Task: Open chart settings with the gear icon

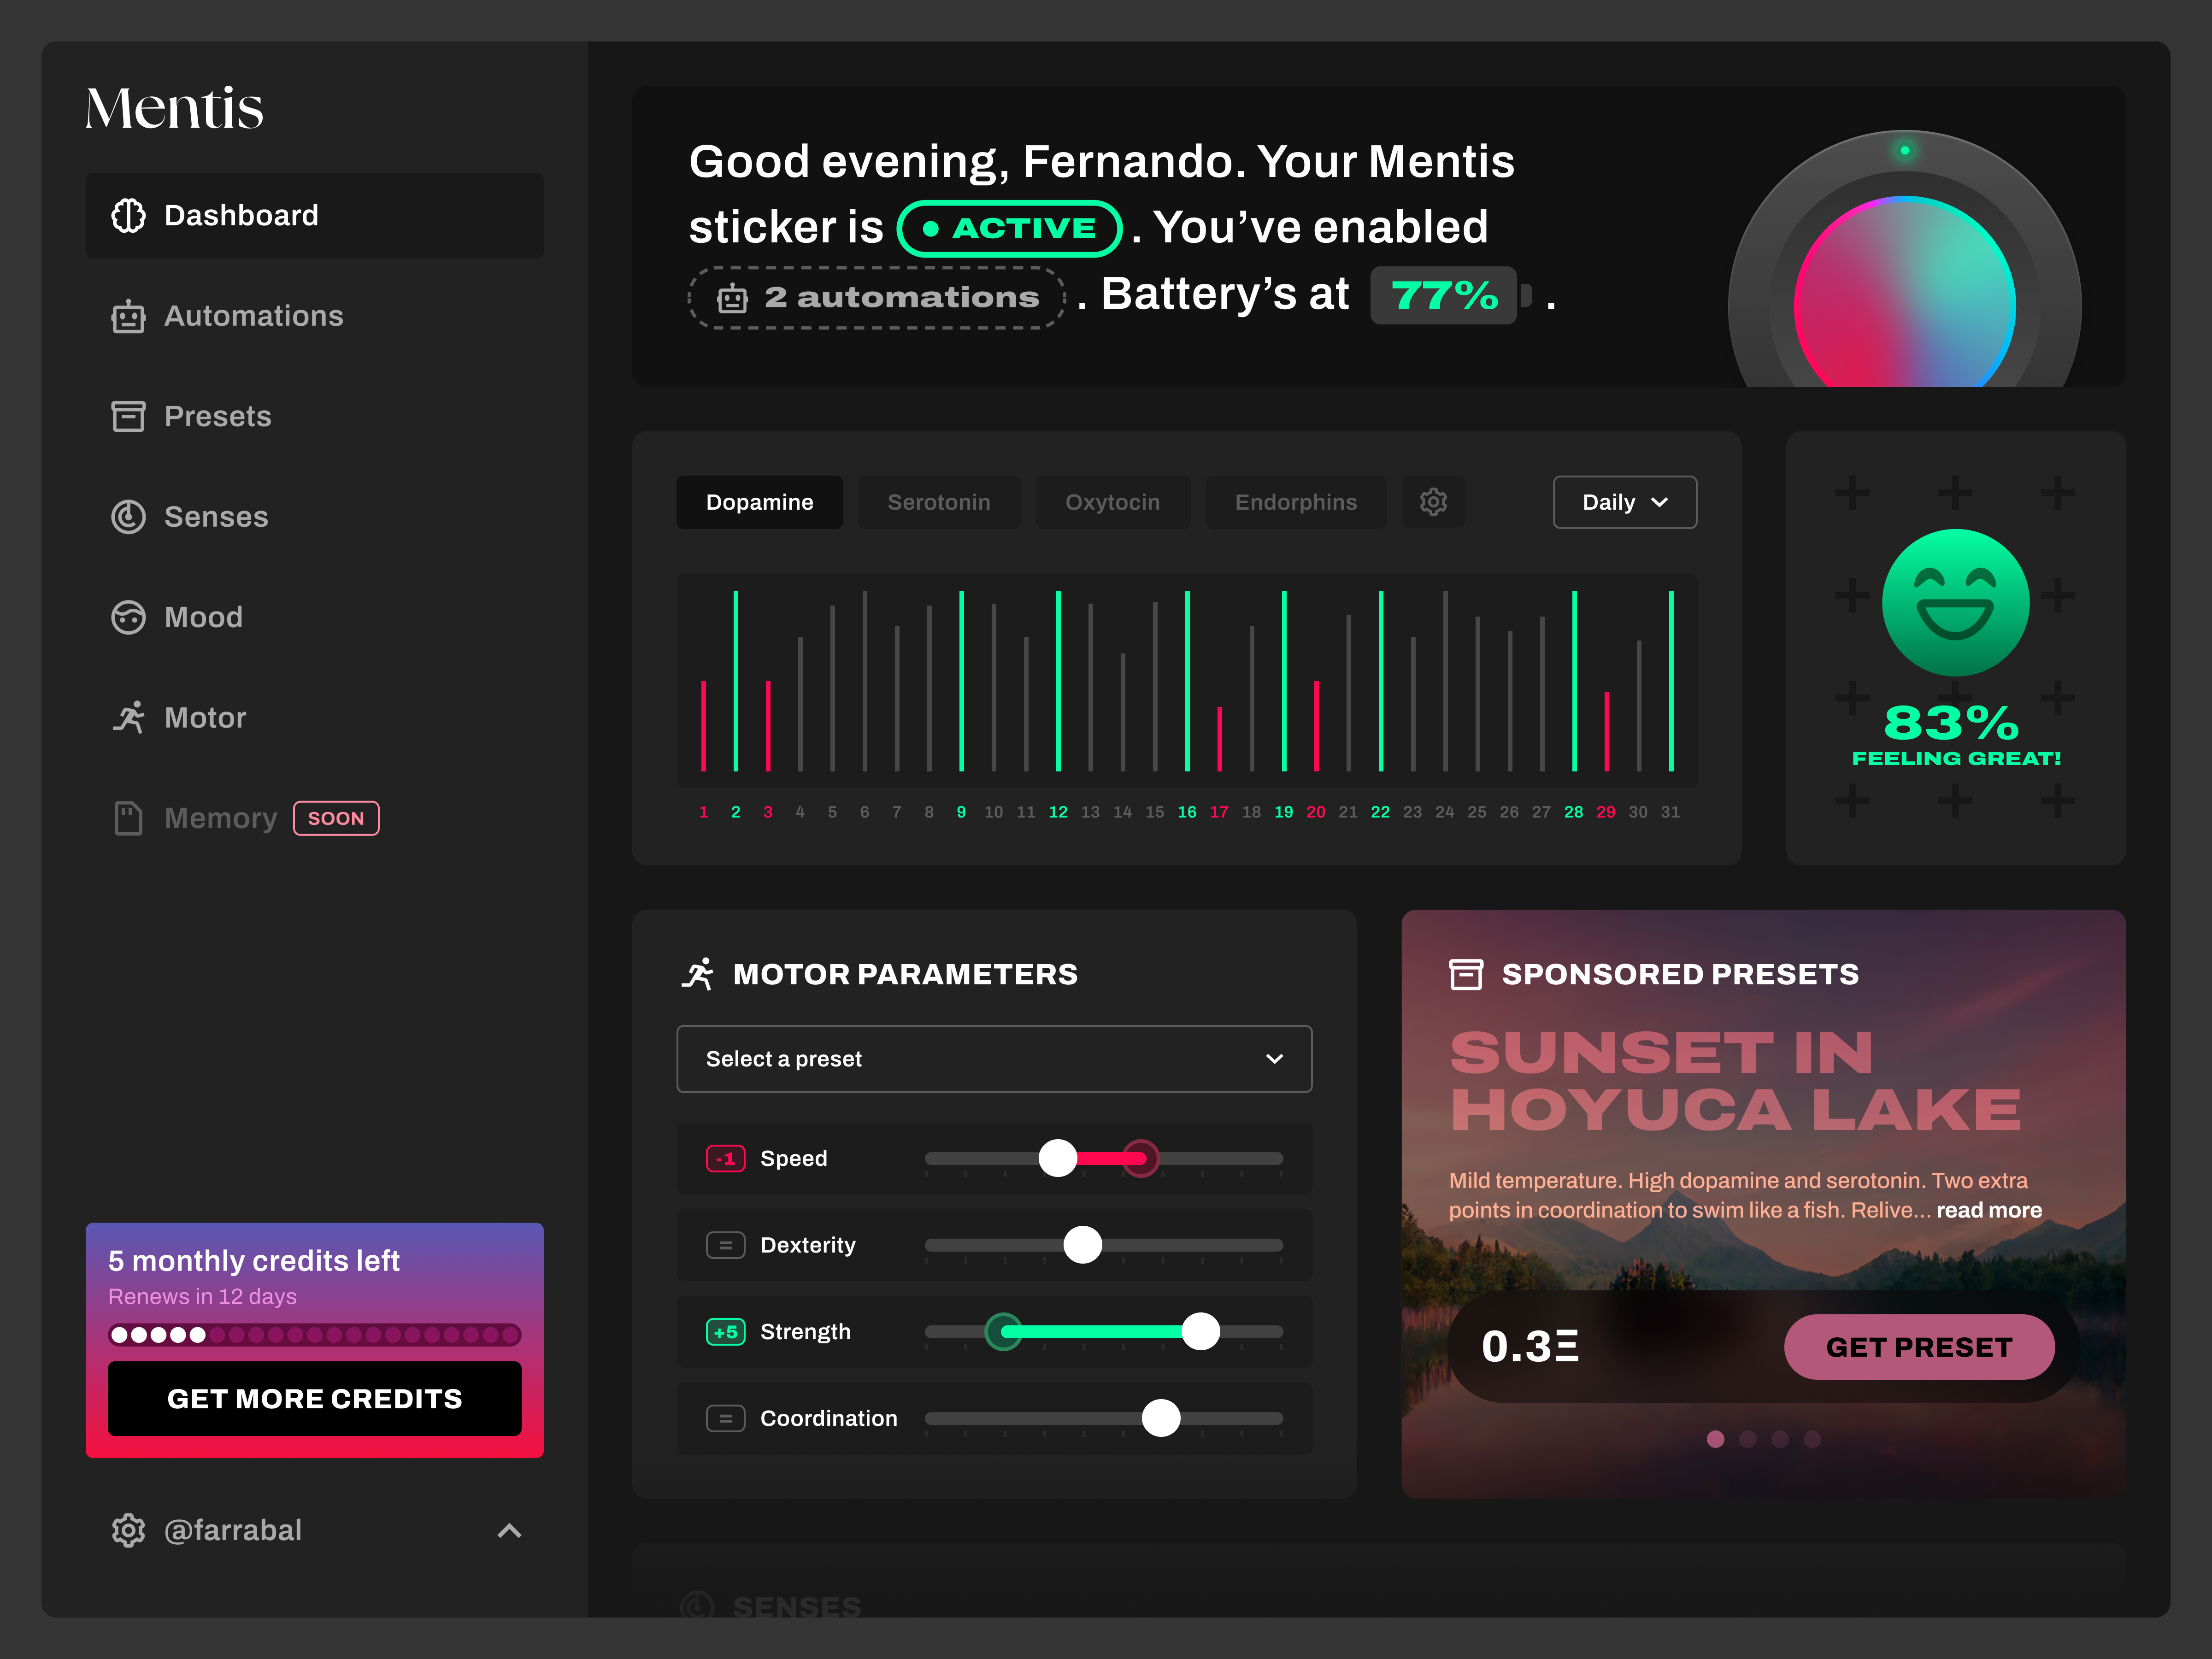Action: (x=1433, y=502)
